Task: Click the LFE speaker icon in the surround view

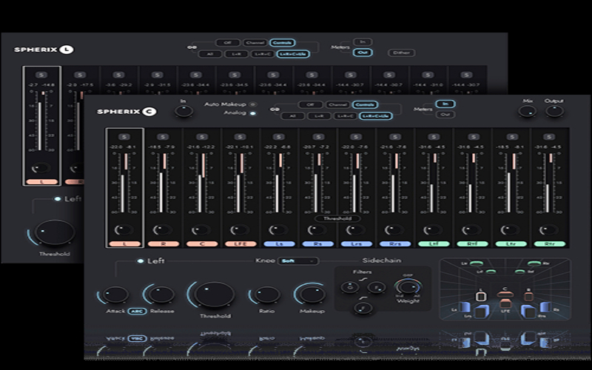Action: [x=505, y=303]
